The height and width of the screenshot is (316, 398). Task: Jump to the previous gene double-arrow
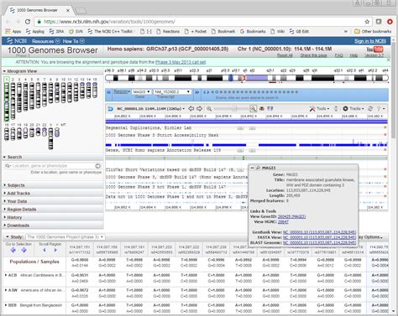[109, 92]
